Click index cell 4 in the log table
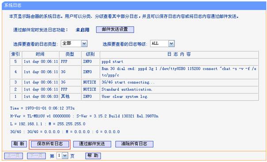The width and height of the screenshot is (267, 162). 15,72
